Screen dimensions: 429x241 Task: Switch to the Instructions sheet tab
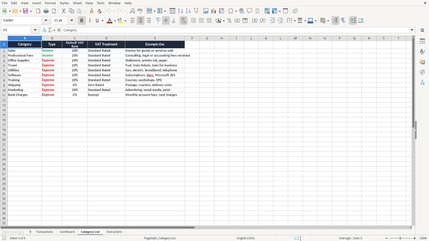(x=114, y=232)
